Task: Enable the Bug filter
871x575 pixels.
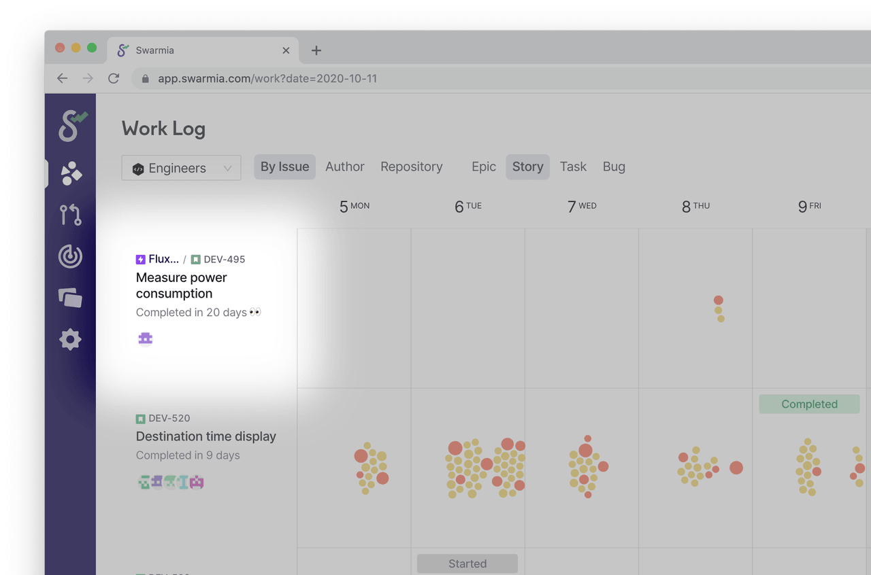Action: [x=614, y=167]
